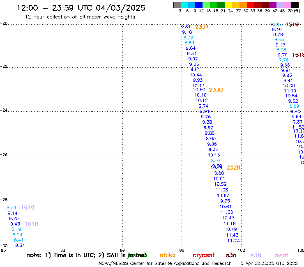Click the wave height value 9.45

pyautogui.click(x=15, y=224)
